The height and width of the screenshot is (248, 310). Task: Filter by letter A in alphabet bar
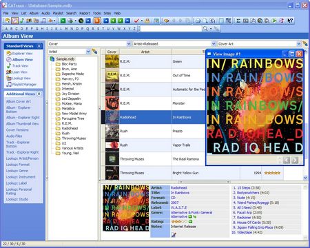[6, 29]
